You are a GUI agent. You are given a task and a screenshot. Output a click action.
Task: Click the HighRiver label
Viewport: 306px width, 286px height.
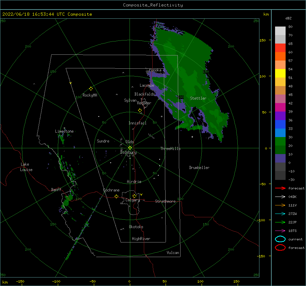coord(141,239)
